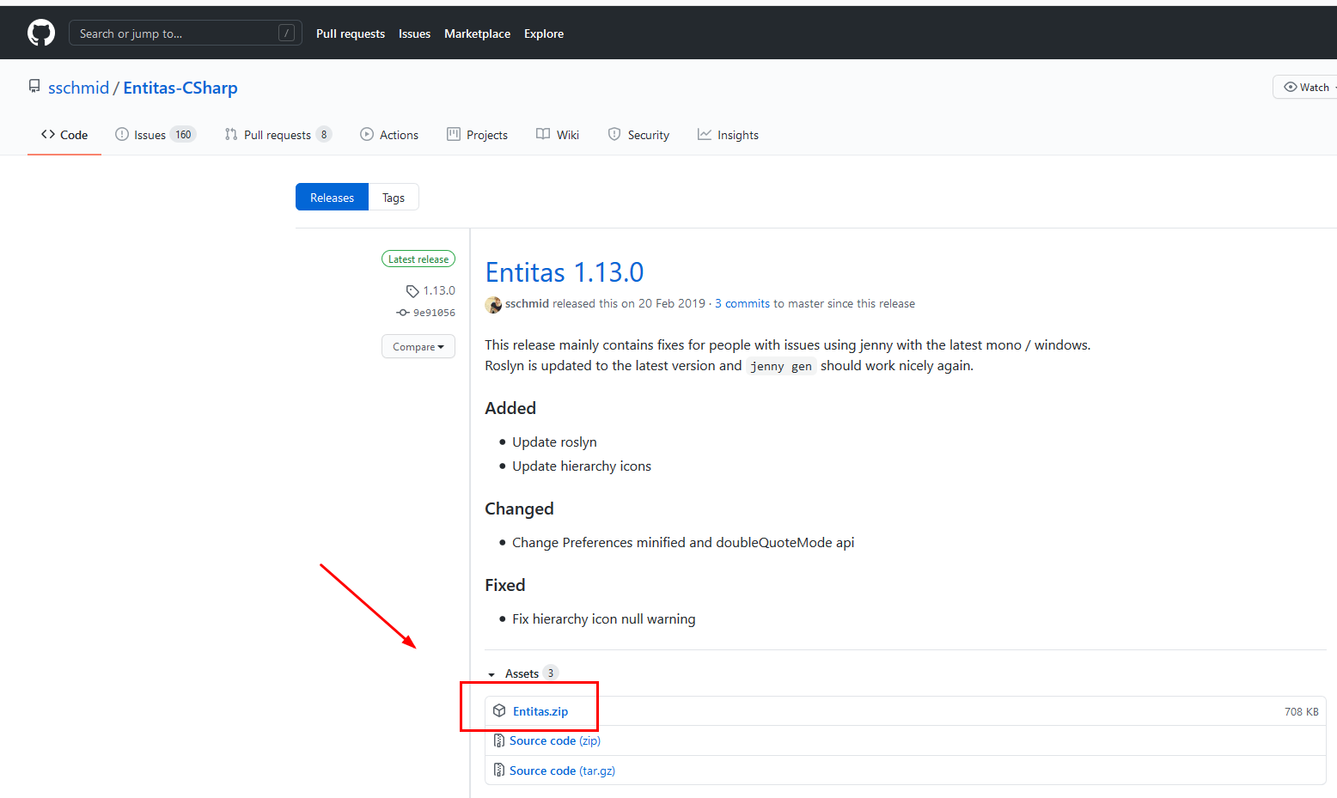1337x798 pixels.
Task: Select the Code tab angle-brackets icon
Action: click(48, 134)
